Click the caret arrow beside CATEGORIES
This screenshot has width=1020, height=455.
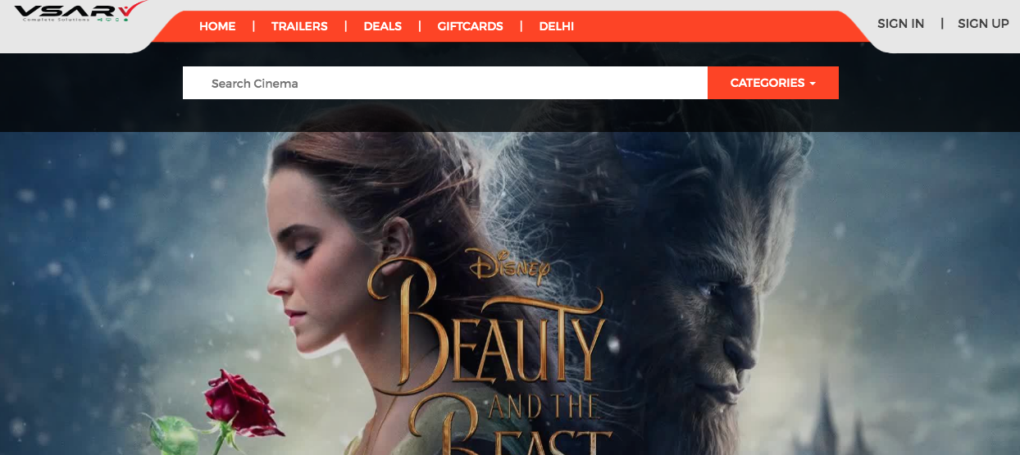pyautogui.click(x=813, y=84)
